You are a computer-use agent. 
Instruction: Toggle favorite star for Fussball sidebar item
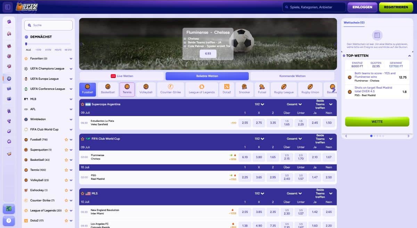tap(66, 140)
